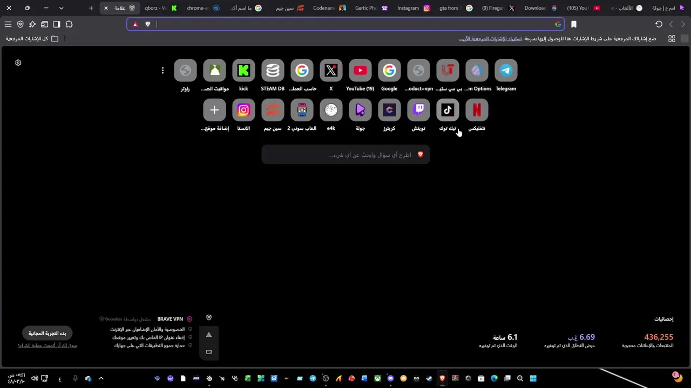Image resolution: width=691 pixels, height=388 pixels.
Task: Open the Windows Start menu in taskbar
Action: [533, 378]
